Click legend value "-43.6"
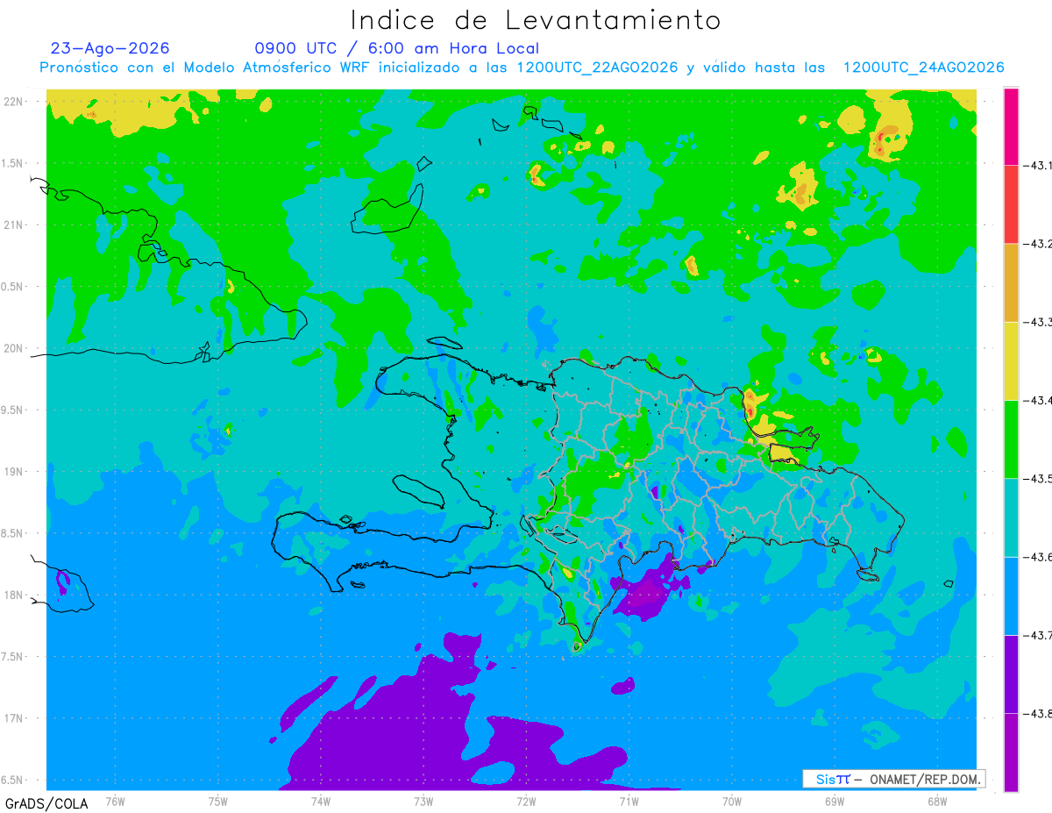Image resolution: width=1052 pixels, height=813 pixels. 1037,557
